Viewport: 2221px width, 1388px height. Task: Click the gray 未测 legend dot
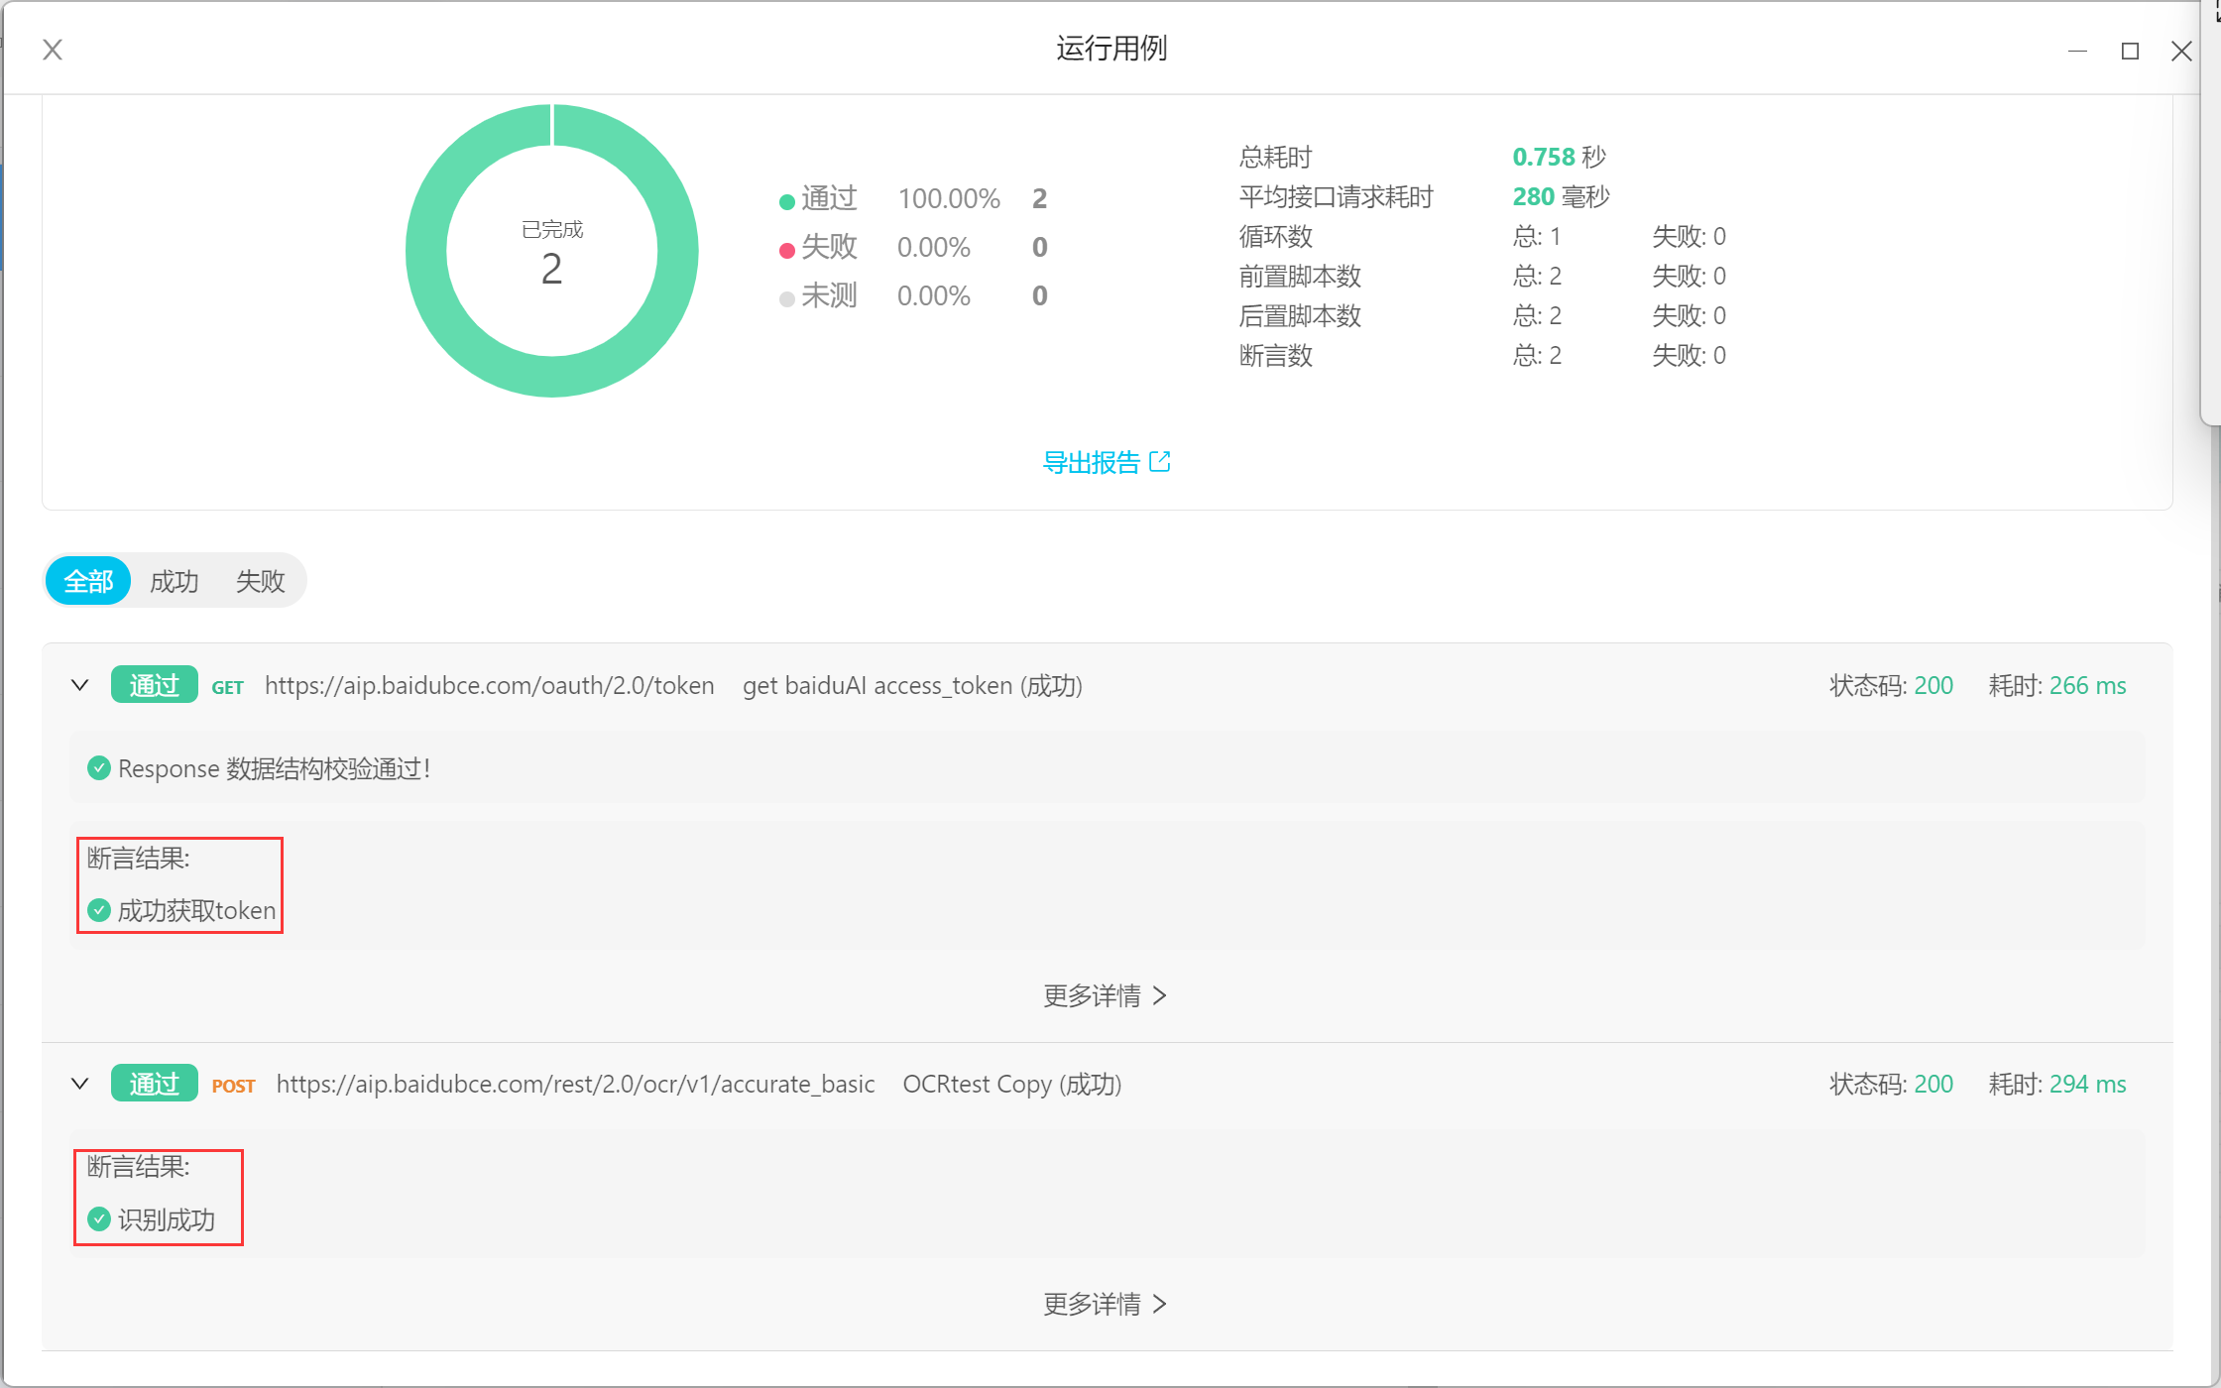787,298
